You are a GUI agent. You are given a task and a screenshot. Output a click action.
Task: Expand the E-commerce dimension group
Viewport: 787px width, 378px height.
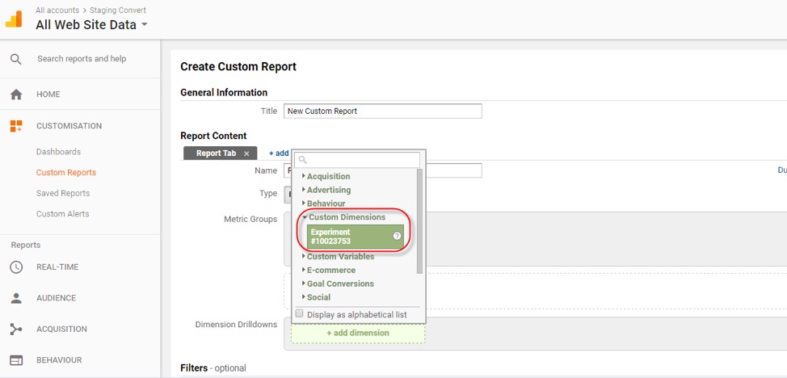330,270
